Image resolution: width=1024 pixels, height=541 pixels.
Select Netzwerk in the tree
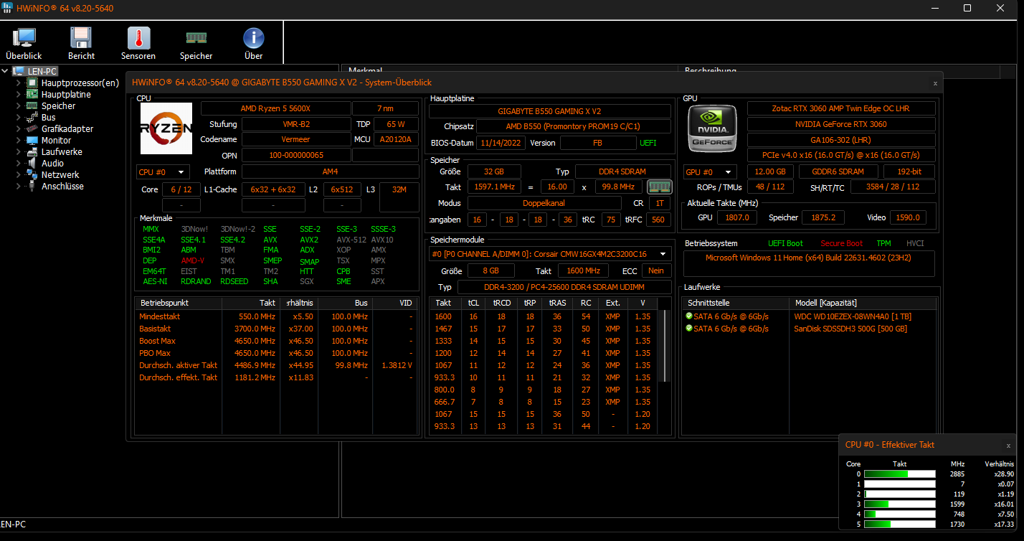pos(60,174)
